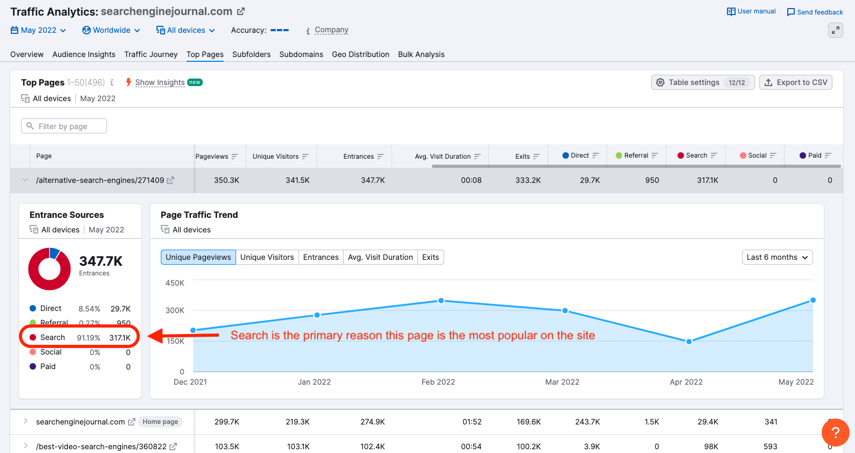Open Send feedback link

point(815,12)
